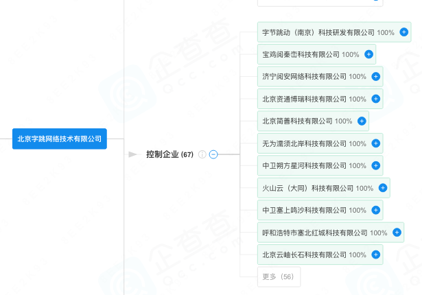The width and height of the screenshot is (422, 295).
Task: Open 火山云（大同）科技有限公司 company name
Action: point(308,188)
